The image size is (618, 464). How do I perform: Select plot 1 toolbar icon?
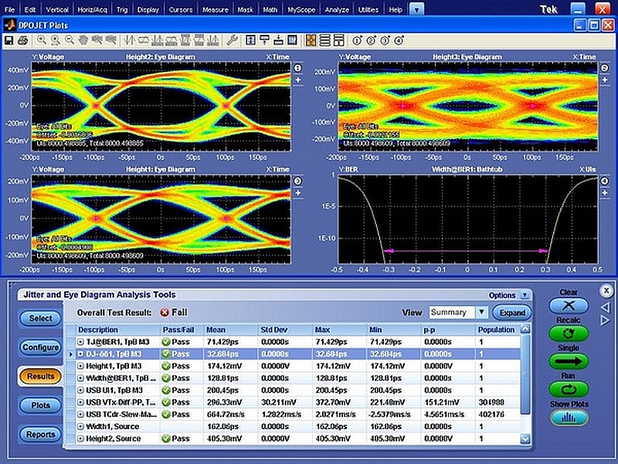tap(357, 40)
